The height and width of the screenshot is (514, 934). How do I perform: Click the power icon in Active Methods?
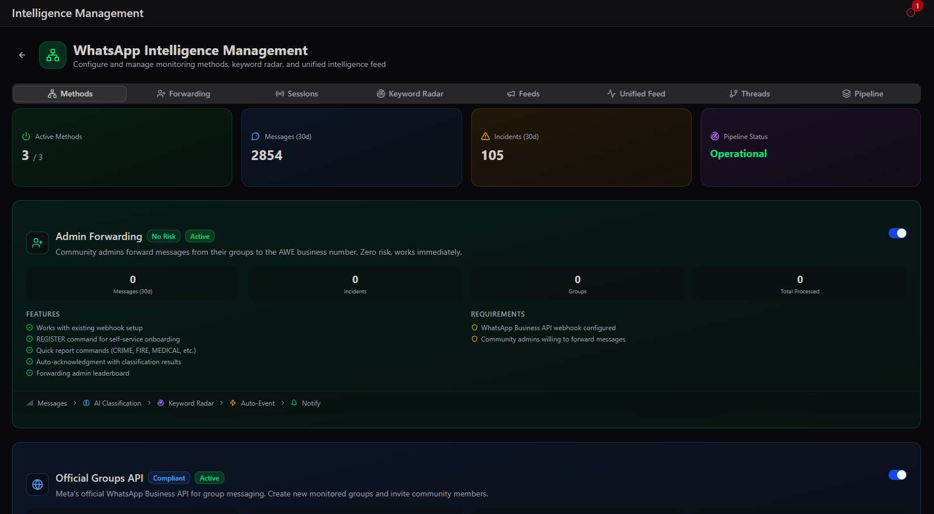point(26,136)
